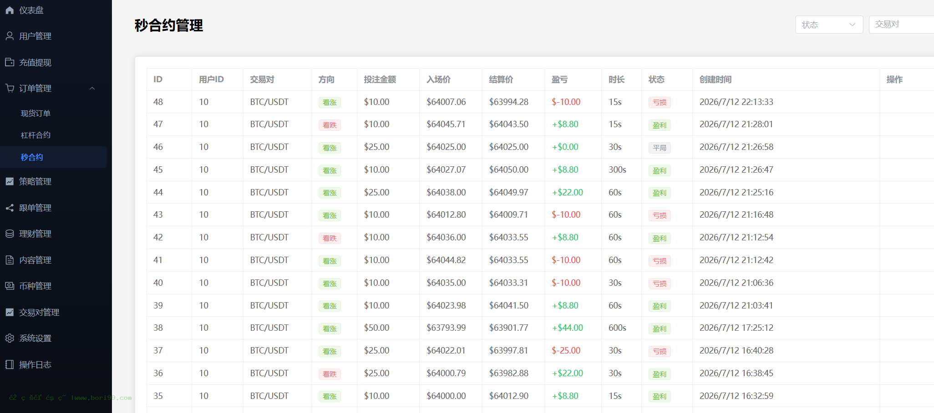Click the order management cart icon
The width and height of the screenshot is (934, 413).
tap(10, 88)
